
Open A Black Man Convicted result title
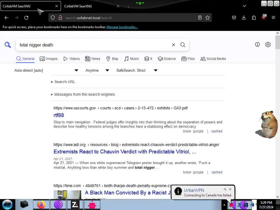128,192
